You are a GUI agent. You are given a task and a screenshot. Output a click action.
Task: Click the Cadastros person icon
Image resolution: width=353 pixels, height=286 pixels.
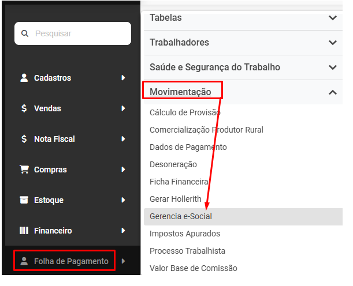[24, 78]
